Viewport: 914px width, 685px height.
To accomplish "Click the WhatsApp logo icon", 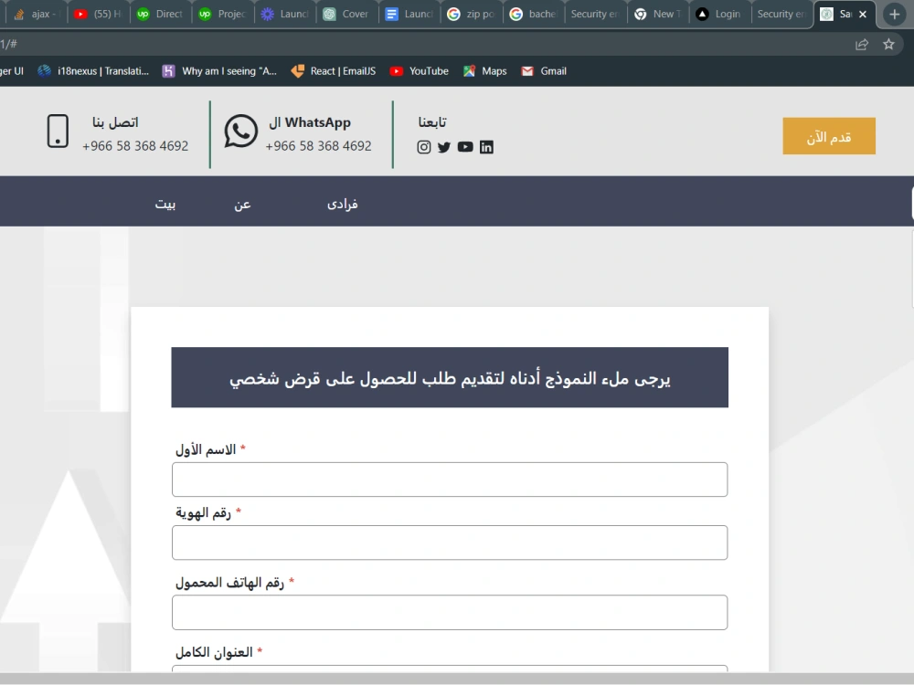I will click(x=240, y=131).
